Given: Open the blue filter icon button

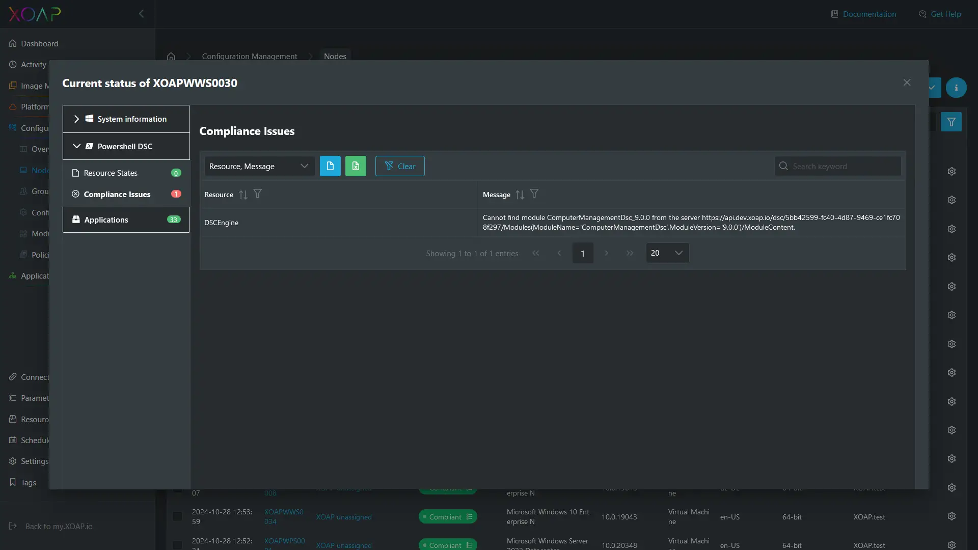Looking at the screenshot, I should click(x=951, y=122).
